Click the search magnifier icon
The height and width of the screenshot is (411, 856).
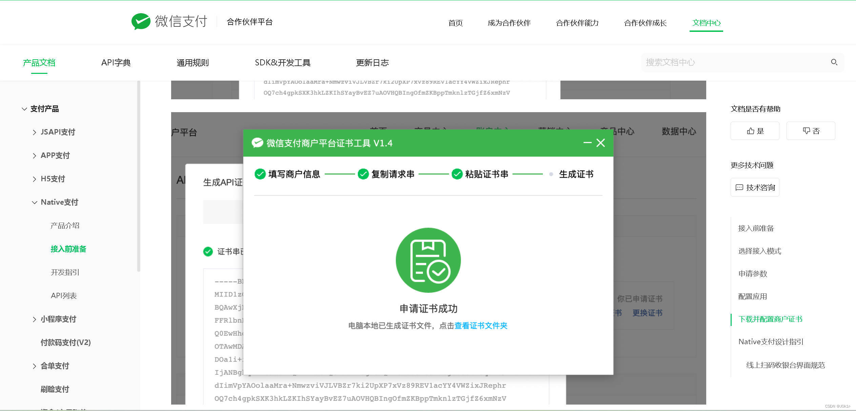point(834,62)
